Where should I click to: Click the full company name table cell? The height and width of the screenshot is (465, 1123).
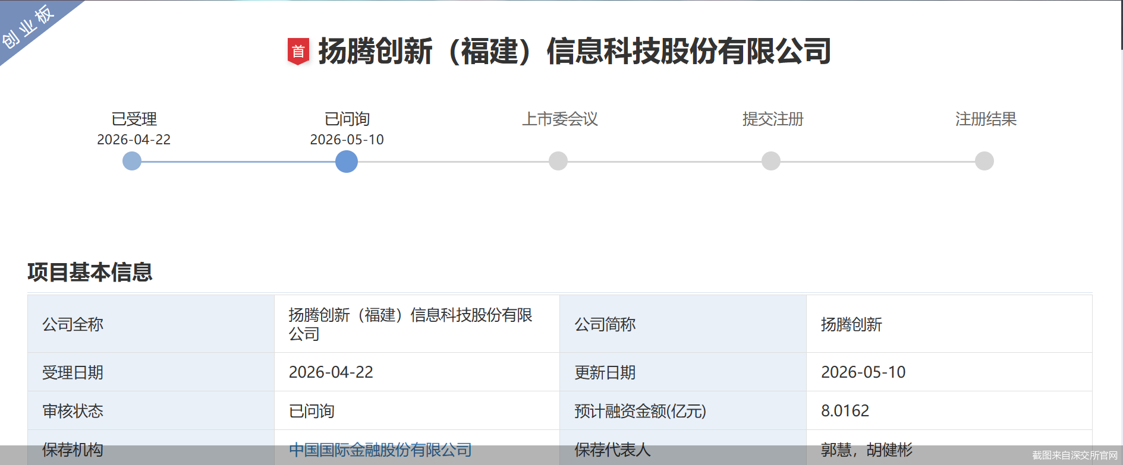417,324
